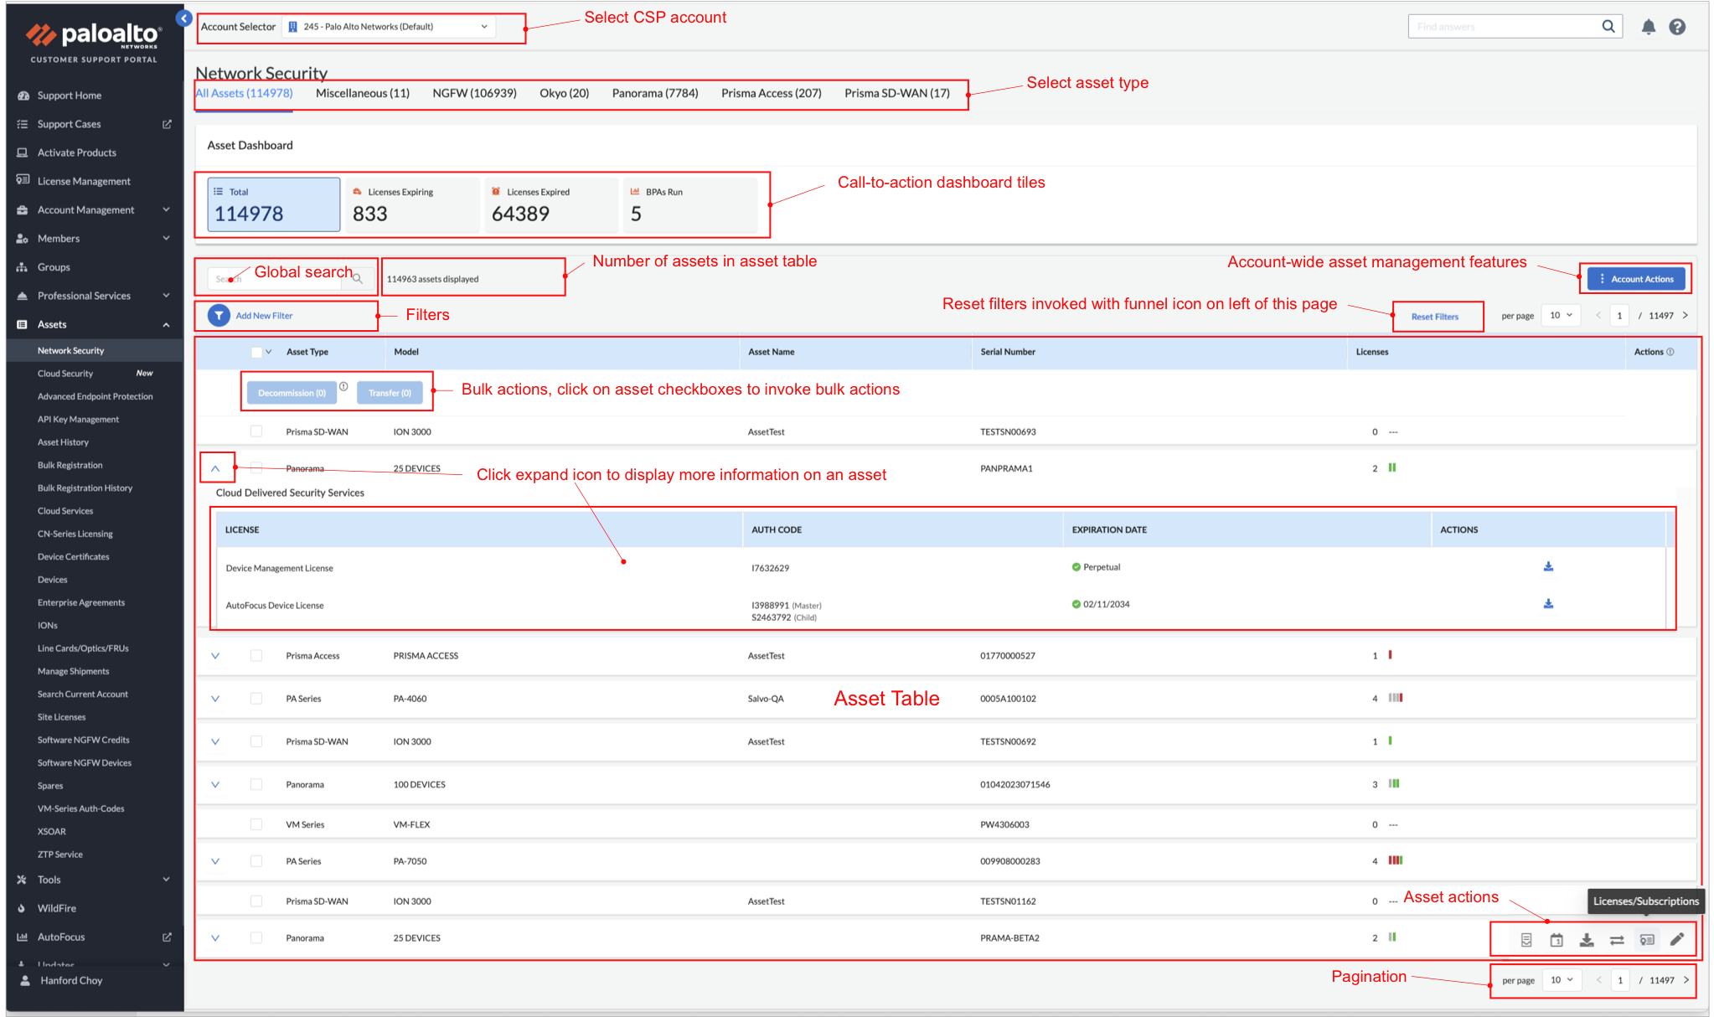Image resolution: width=1714 pixels, height=1017 pixels.
Task: Check the Prisma SD-WAN TESTSN00693 row checkbox
Action: tap(256, 431)
